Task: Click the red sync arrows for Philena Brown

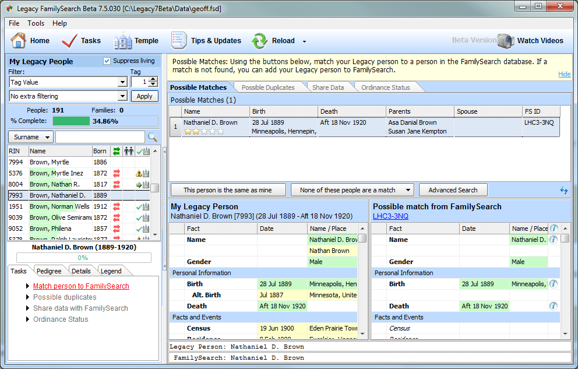Action: pos(117,229)
